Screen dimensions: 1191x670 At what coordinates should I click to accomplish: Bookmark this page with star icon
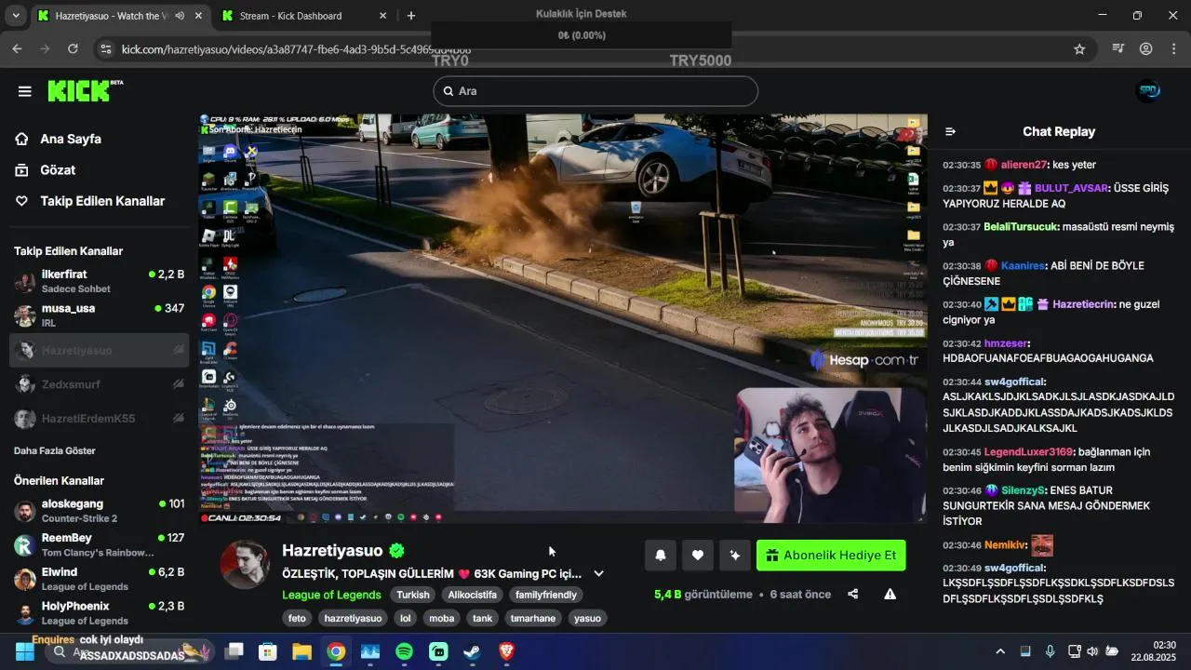pos(1079,49)
